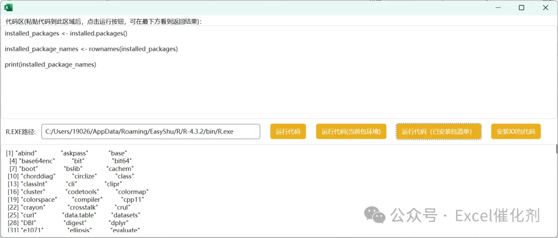Click "cachem" in the output
The image size is (558, 238).
point(120,168)
